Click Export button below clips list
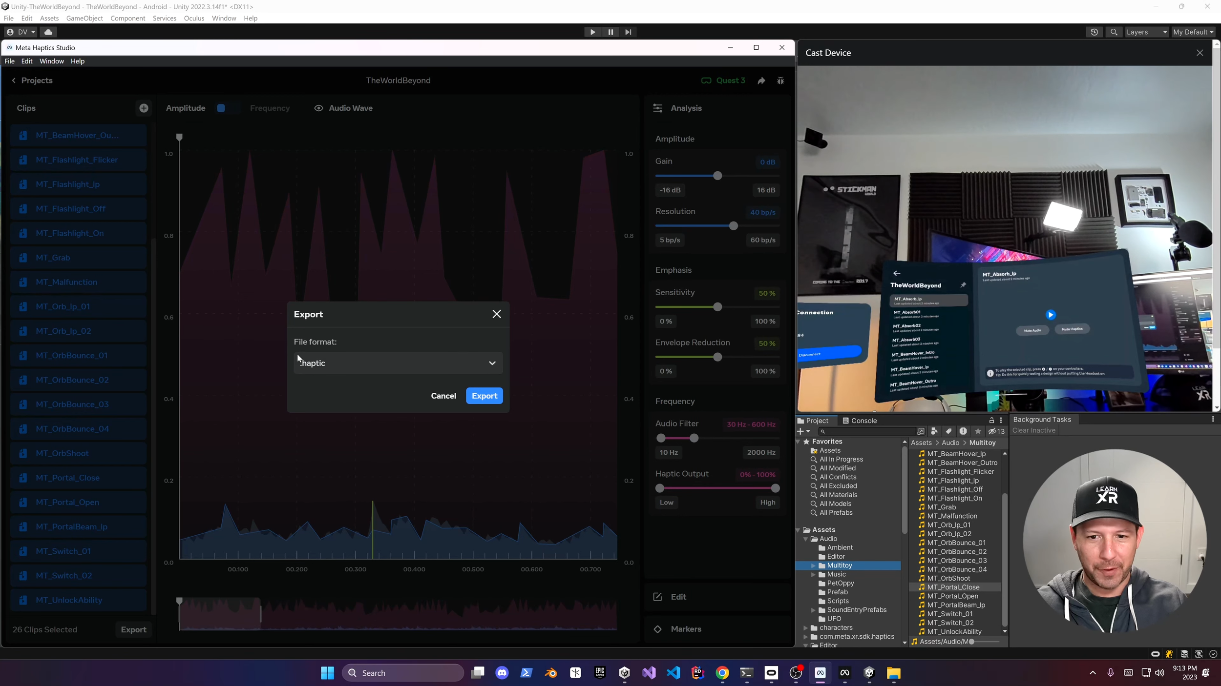 [133, 630]
